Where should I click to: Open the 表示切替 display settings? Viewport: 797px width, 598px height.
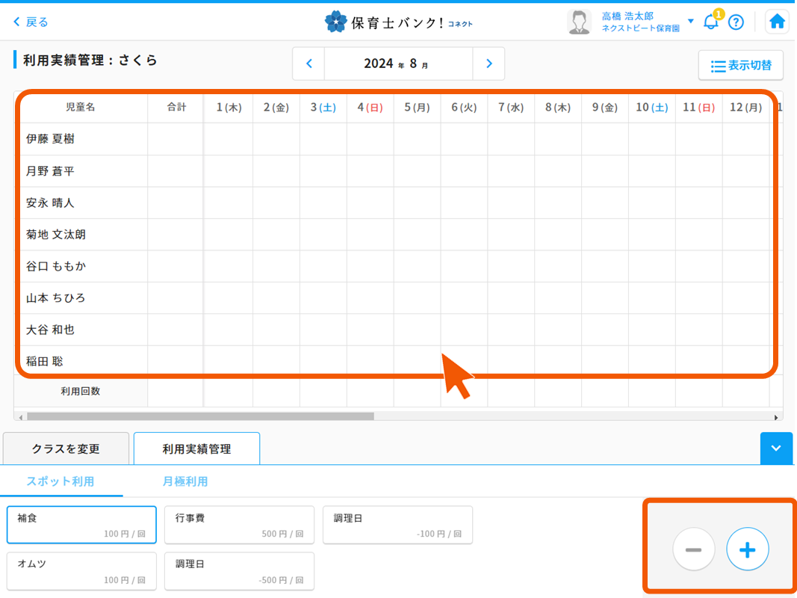741,66
